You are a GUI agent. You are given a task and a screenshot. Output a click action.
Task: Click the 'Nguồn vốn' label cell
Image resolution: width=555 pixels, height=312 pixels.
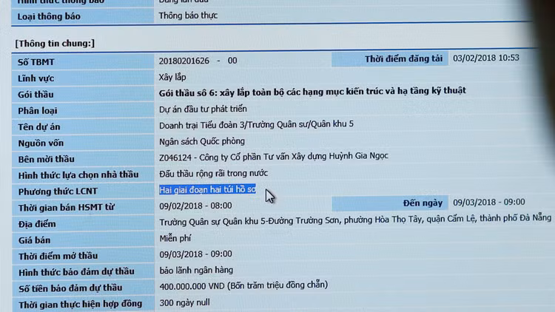click(x=82, y=143)
